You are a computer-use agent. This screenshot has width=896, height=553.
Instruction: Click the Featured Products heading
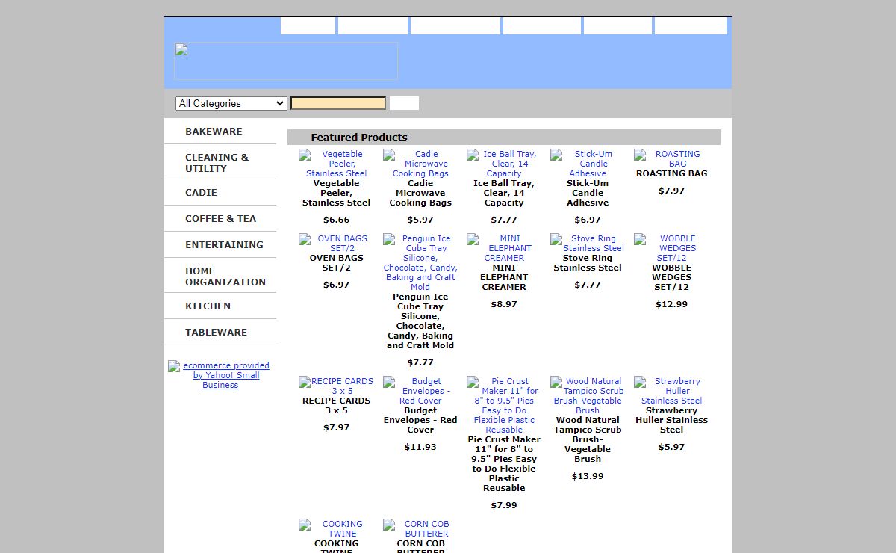[359, 138]
